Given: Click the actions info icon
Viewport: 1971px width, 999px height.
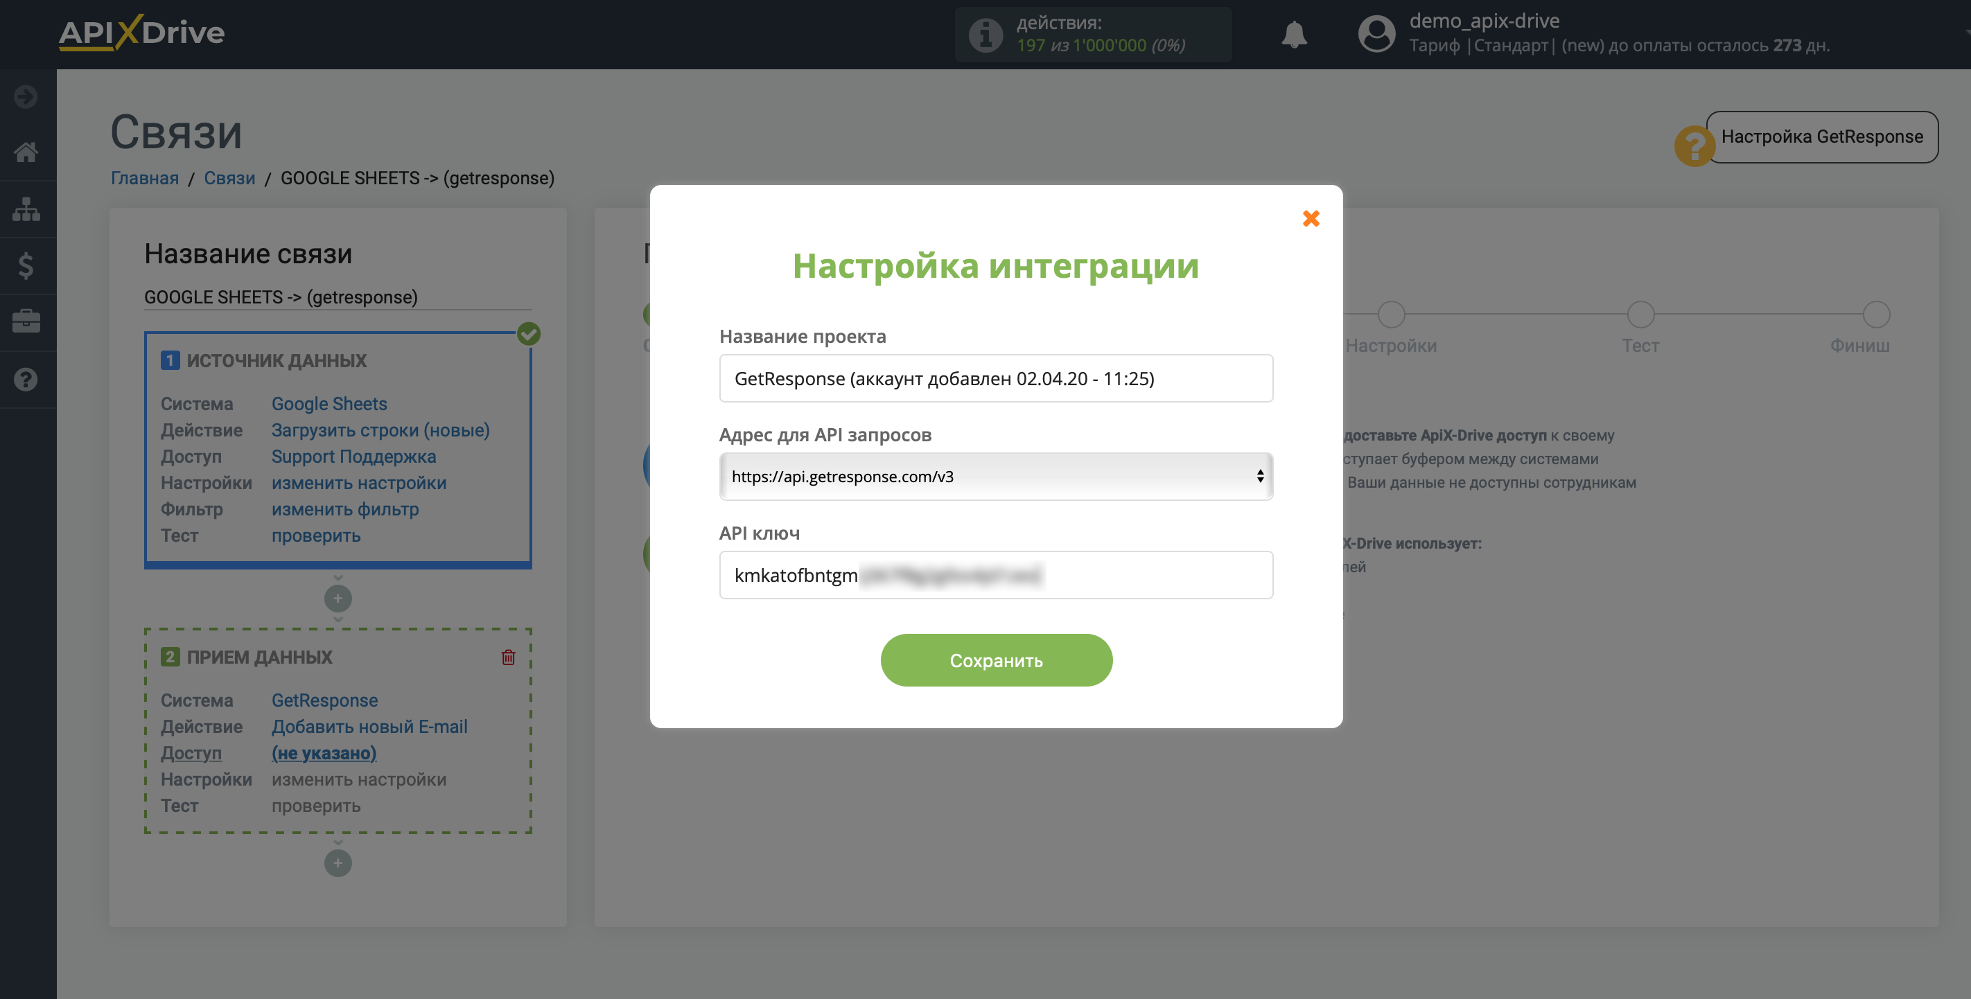Looking at the screenshot, I should (985, 35).
